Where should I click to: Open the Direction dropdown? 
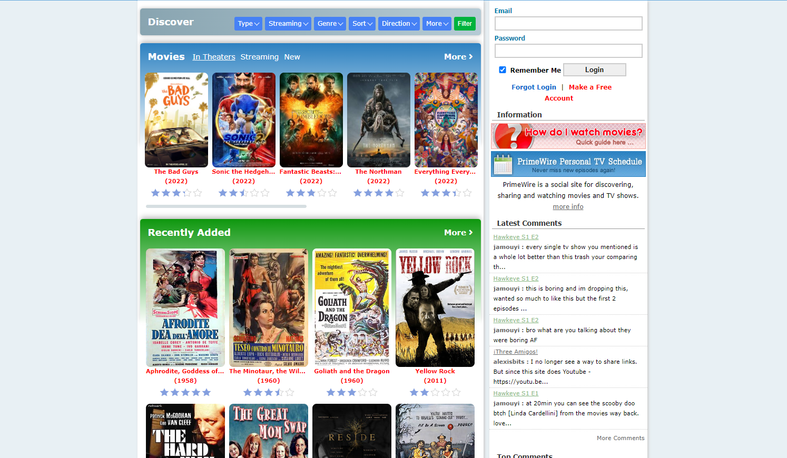399,24
